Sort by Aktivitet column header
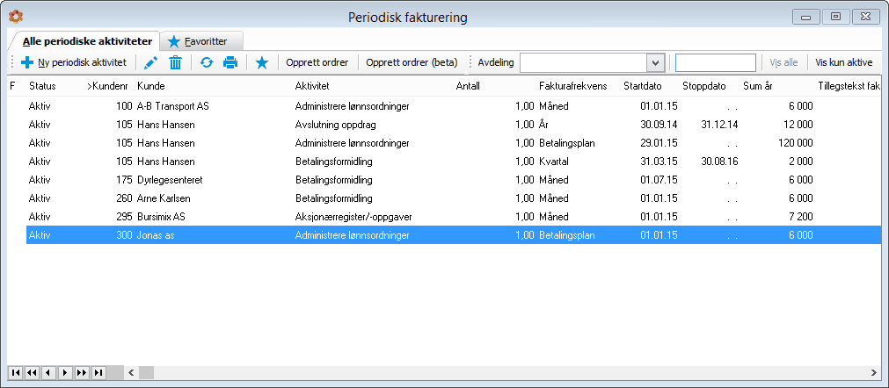 (312, 86)
